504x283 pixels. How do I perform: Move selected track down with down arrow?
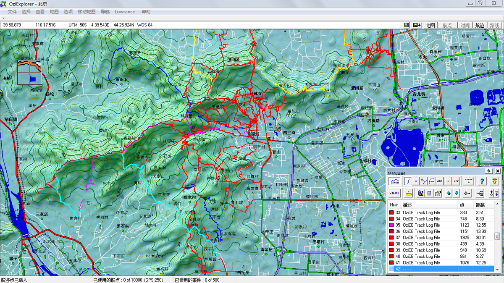[x=457, y=193]
